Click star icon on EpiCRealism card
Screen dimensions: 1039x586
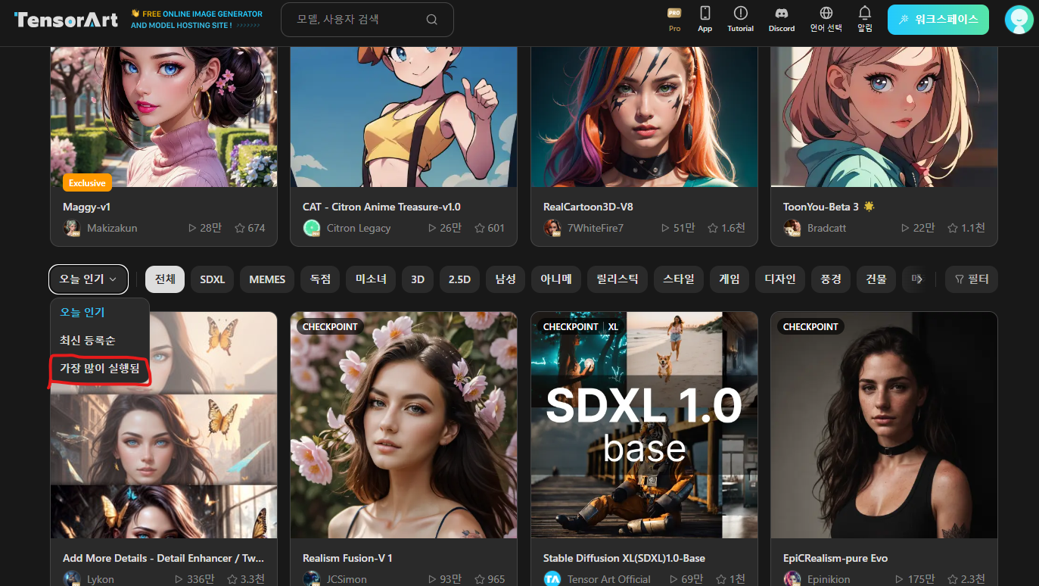click(953, 579)
